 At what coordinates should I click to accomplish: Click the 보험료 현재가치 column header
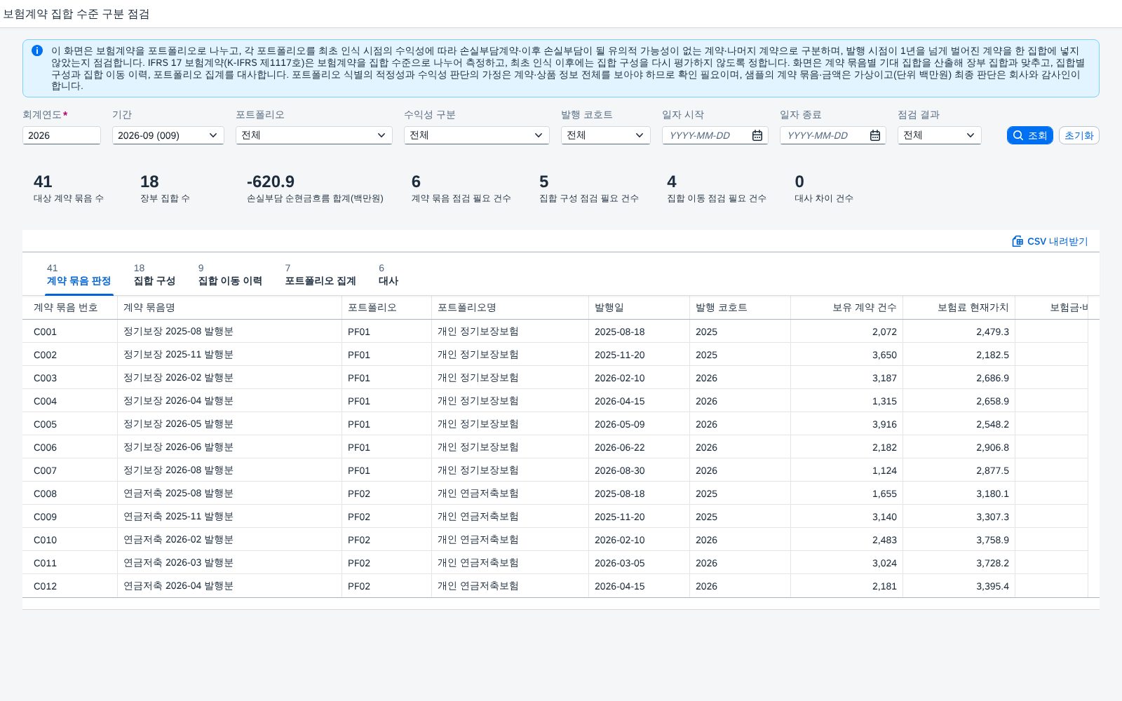click(959, 307)
